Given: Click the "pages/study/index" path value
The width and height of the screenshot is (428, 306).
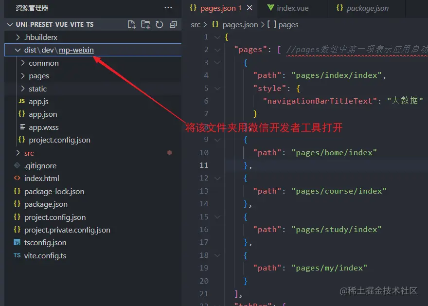Looking at the screenshot, I should coord(336,230).
